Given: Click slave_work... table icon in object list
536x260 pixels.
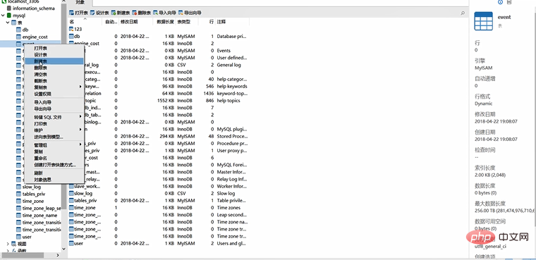Looking at the screenshot, I should tap(71, 186).
